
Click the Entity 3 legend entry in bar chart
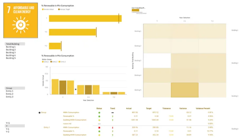click(62, 62)
